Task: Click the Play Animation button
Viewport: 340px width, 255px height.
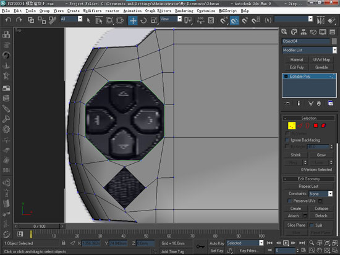Action: point(286,243)
